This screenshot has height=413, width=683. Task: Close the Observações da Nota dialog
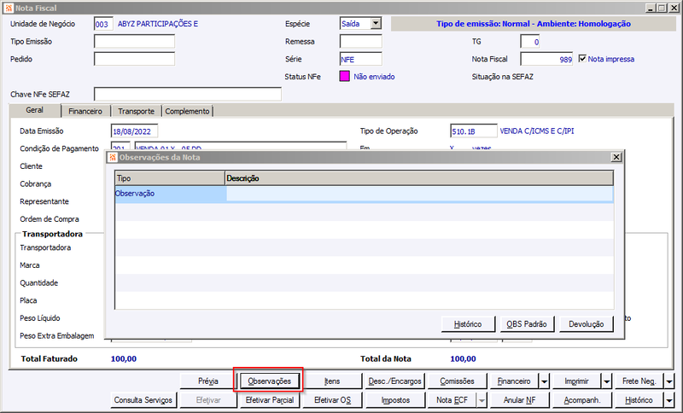click(x=616, y=157)
